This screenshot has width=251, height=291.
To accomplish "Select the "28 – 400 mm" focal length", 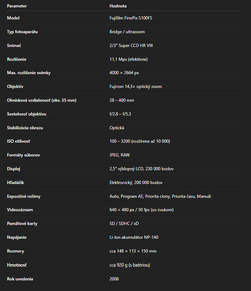I will tap(122, 100).
